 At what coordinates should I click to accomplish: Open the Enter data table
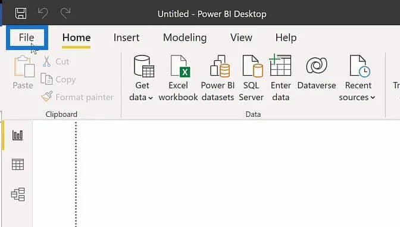[x=280, y=78]
